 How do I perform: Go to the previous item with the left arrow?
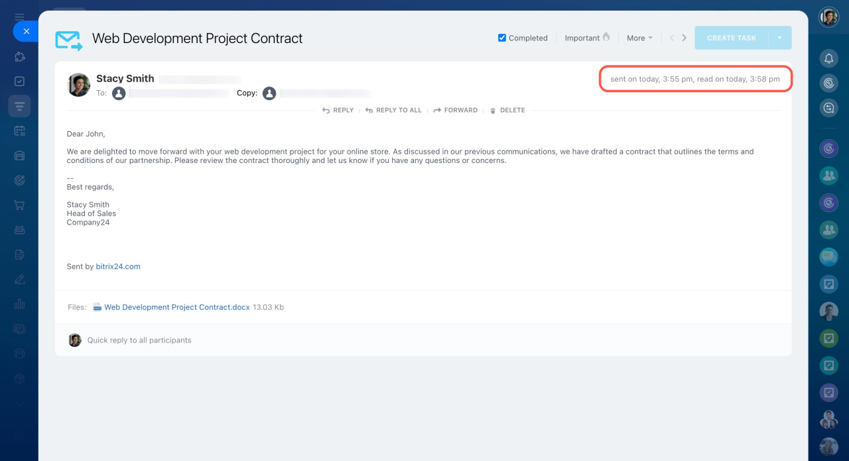pos(672,38)
